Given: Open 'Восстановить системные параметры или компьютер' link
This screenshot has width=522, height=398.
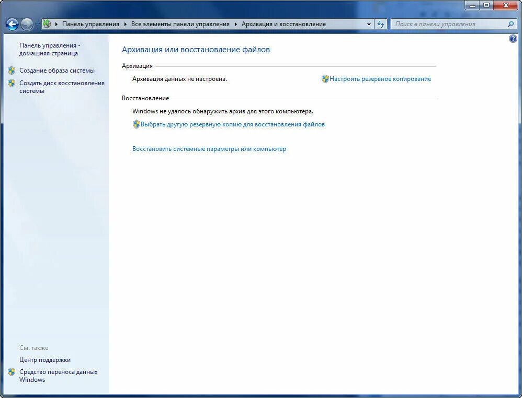Looking at the screenshot, I should pyautogui.click(x=209, y=149).
